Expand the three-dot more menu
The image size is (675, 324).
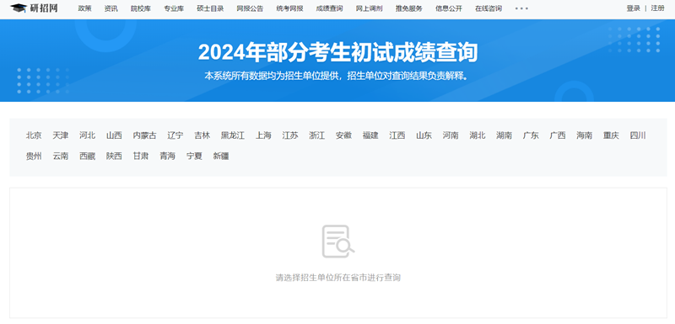[x=521, y=8]
